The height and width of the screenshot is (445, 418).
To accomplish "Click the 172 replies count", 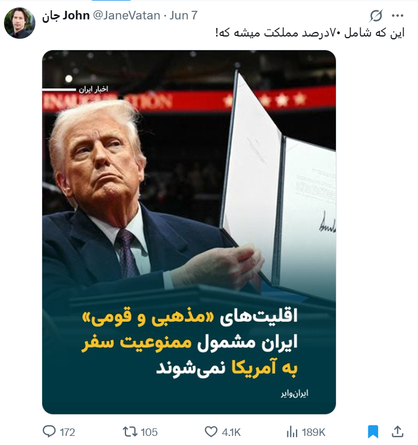I will 67,432.
